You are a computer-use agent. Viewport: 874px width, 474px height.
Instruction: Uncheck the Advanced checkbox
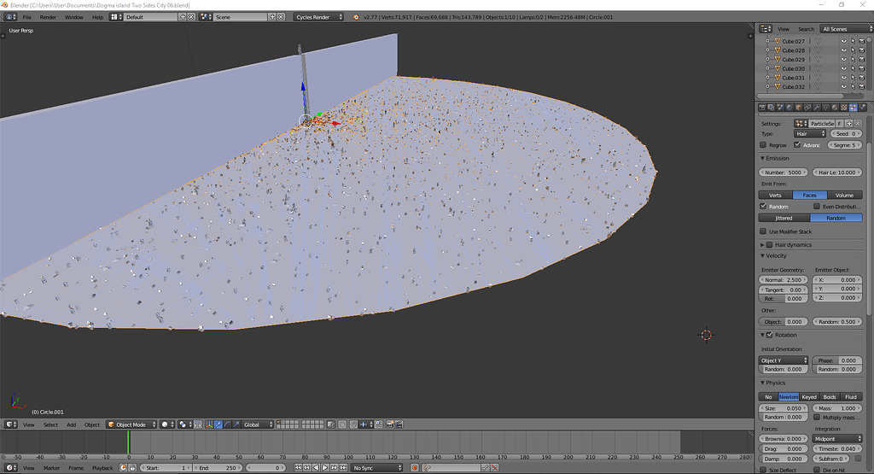[798, 145]
